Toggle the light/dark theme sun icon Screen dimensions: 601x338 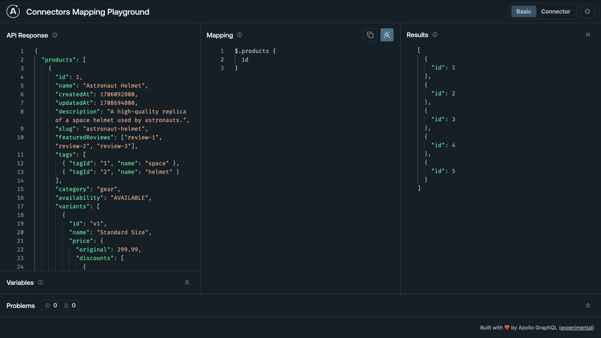pyautogui.click(x=587, y=11)
